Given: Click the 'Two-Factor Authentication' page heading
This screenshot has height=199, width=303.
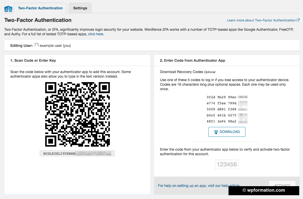Looking at the screenshot, I should (38, 20).
